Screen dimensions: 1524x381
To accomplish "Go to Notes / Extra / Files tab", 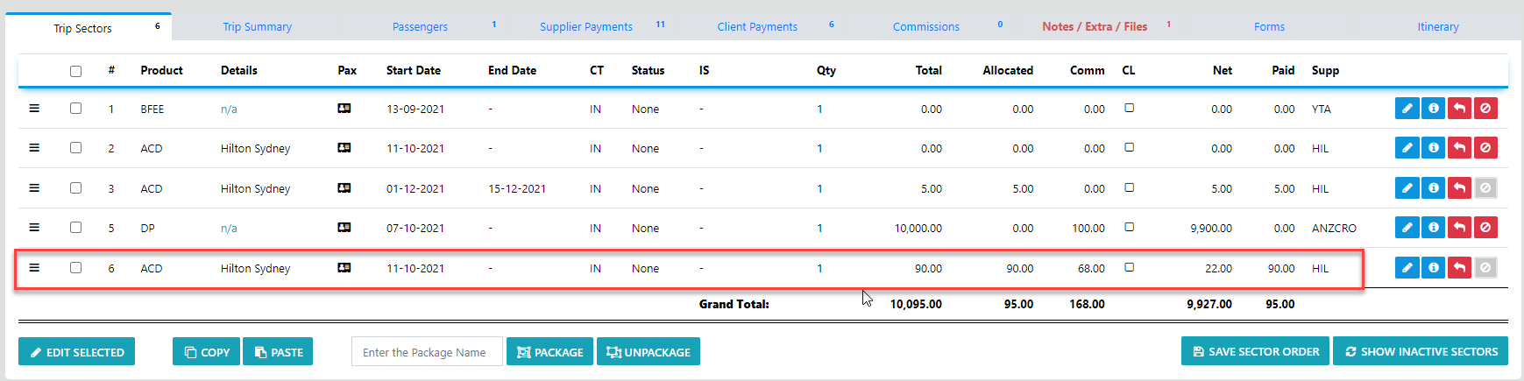I will tap(1094, 27).
